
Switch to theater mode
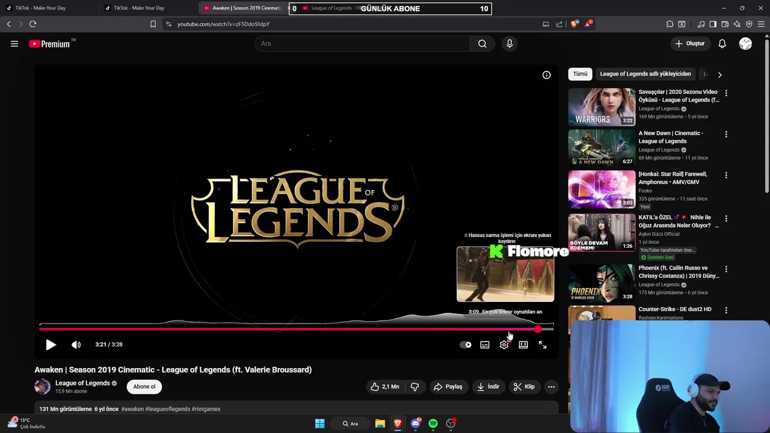[x=523, y=345]
